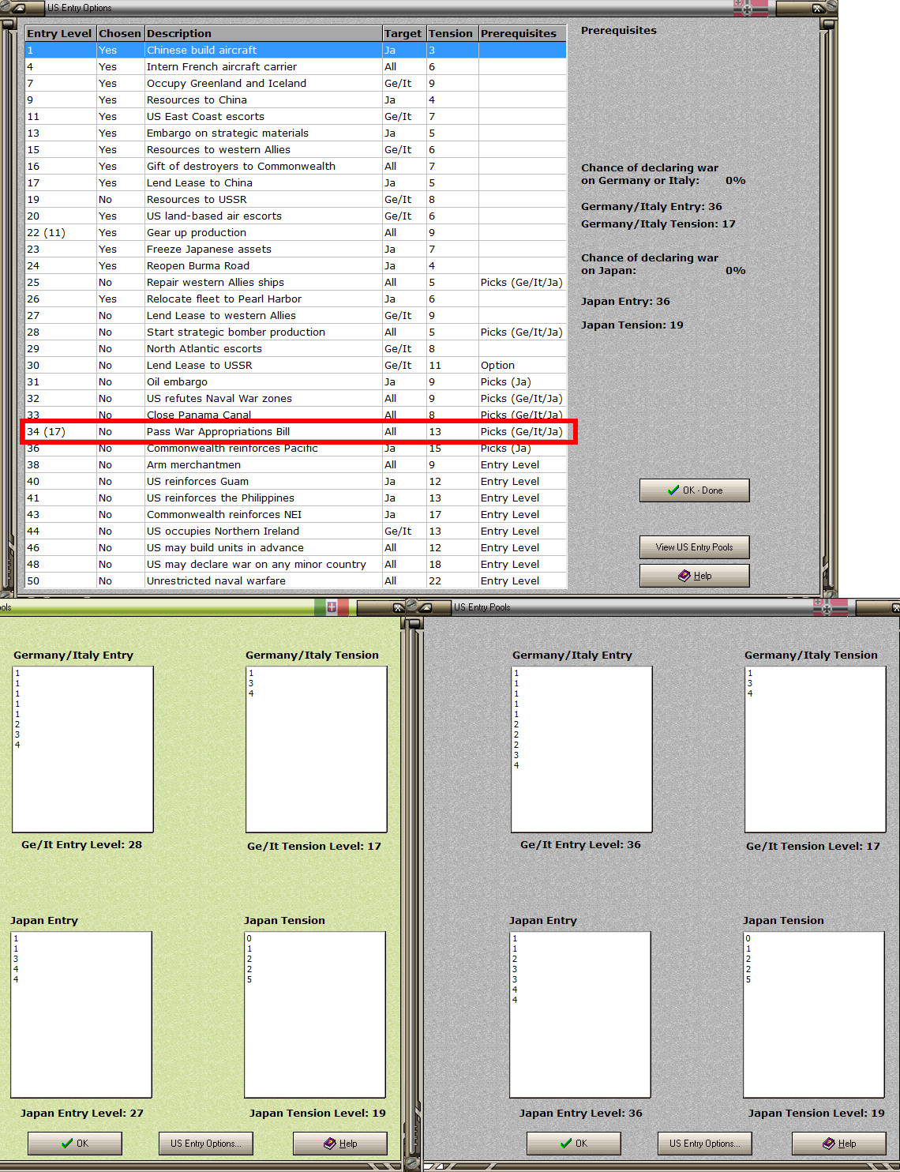
Task: Select the Lend Lease to China row
Action: [295, 182]
